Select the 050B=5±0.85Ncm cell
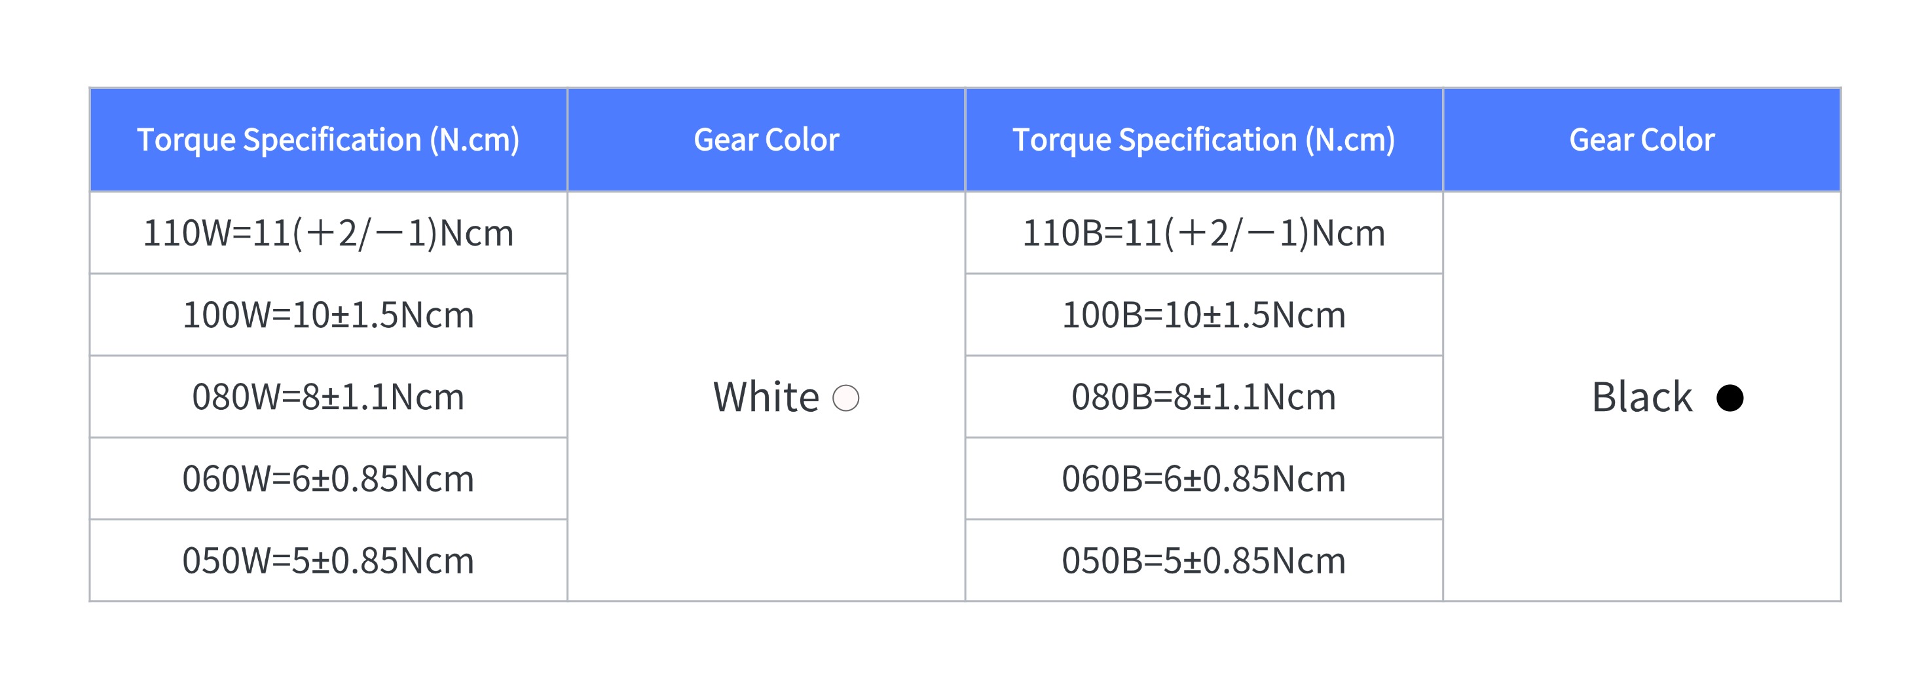The width and height of the screenshot is (1907, 686). [1204, 561]
